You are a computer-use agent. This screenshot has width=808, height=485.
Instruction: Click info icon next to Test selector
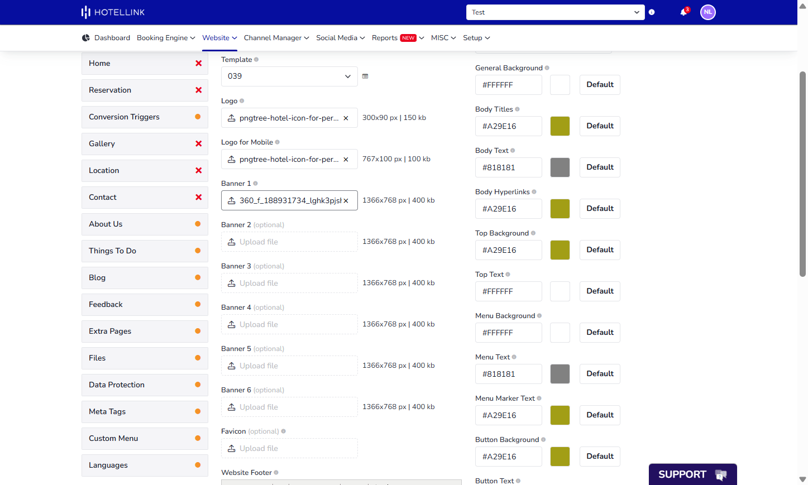click(x=652, y=12)
